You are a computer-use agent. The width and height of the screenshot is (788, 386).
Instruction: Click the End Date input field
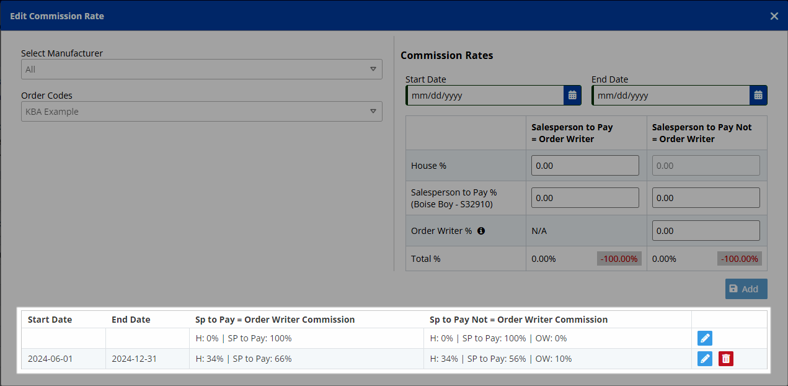[670, 96]
